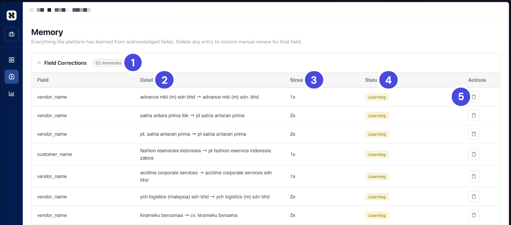Viewport: 511px width, 225px height.
Task: Click Learning status for kirameku bersamaa row
Action: [x=377, y=215]
